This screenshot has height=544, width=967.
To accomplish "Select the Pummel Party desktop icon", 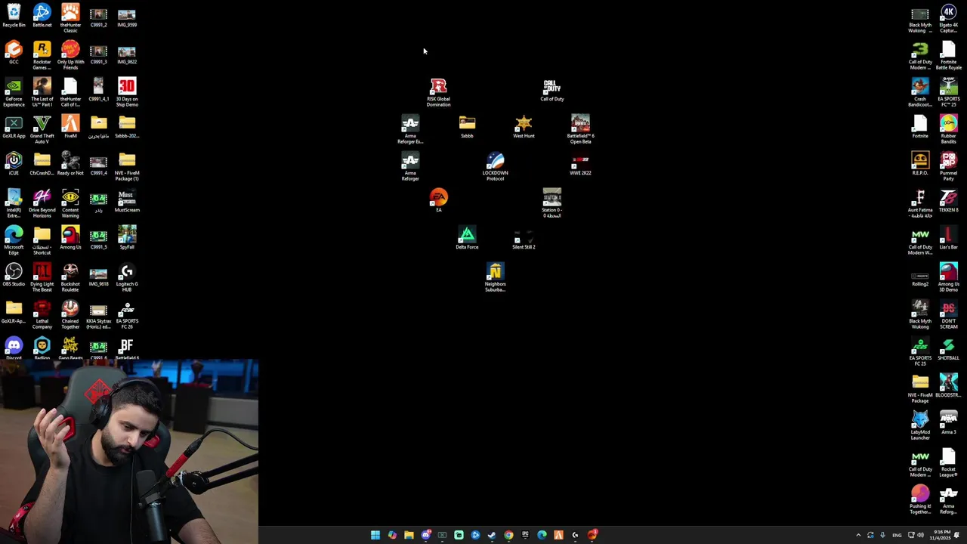I will 948,166.
